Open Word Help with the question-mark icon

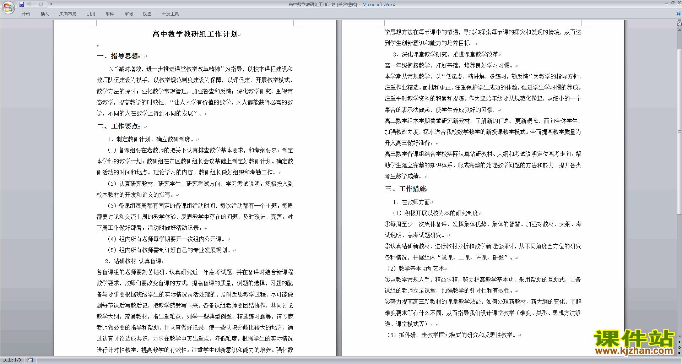(678, 14)
